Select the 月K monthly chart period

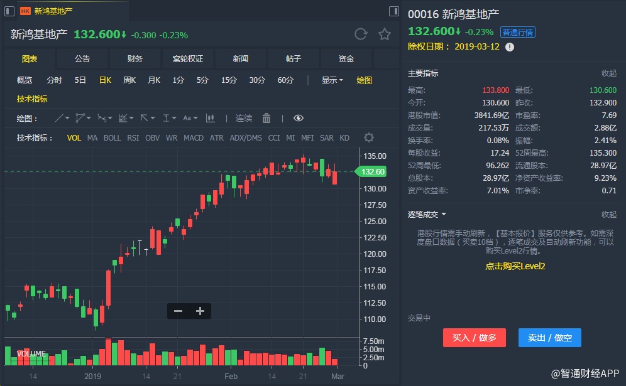[154, 80]
